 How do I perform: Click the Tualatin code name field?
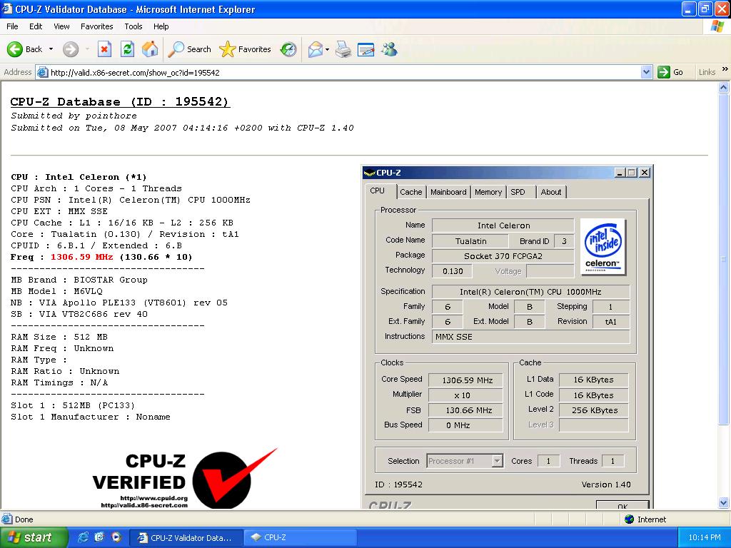(x=470, y=241)
